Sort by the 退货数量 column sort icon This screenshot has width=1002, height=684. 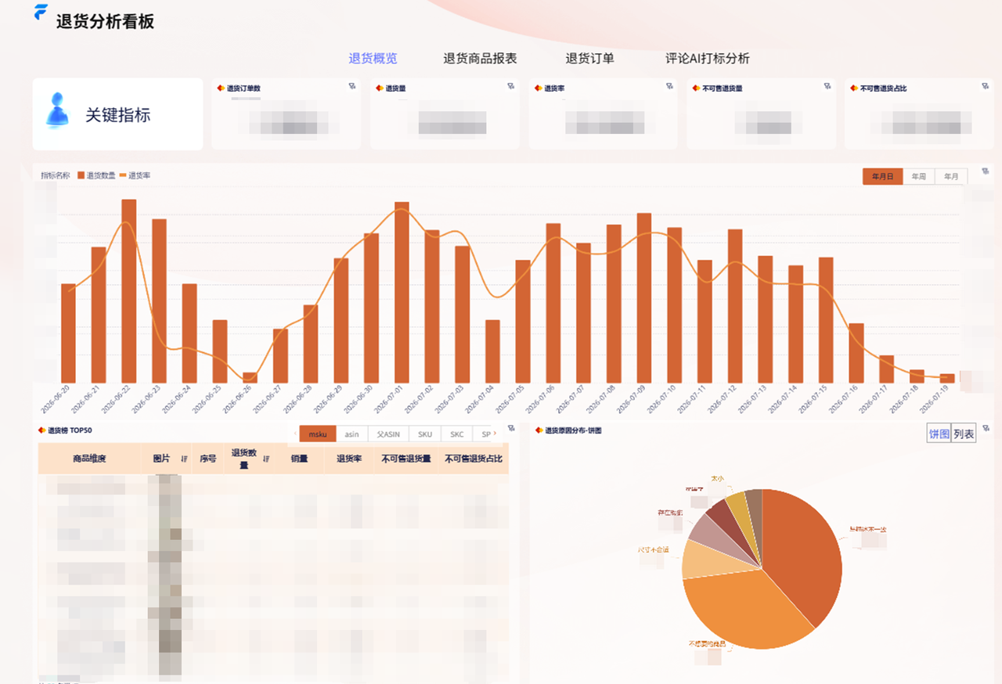pyautogui.click(x=266, y=459)
